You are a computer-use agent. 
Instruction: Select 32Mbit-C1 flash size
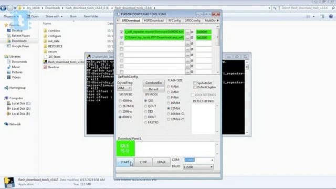[x=169, y=119]
